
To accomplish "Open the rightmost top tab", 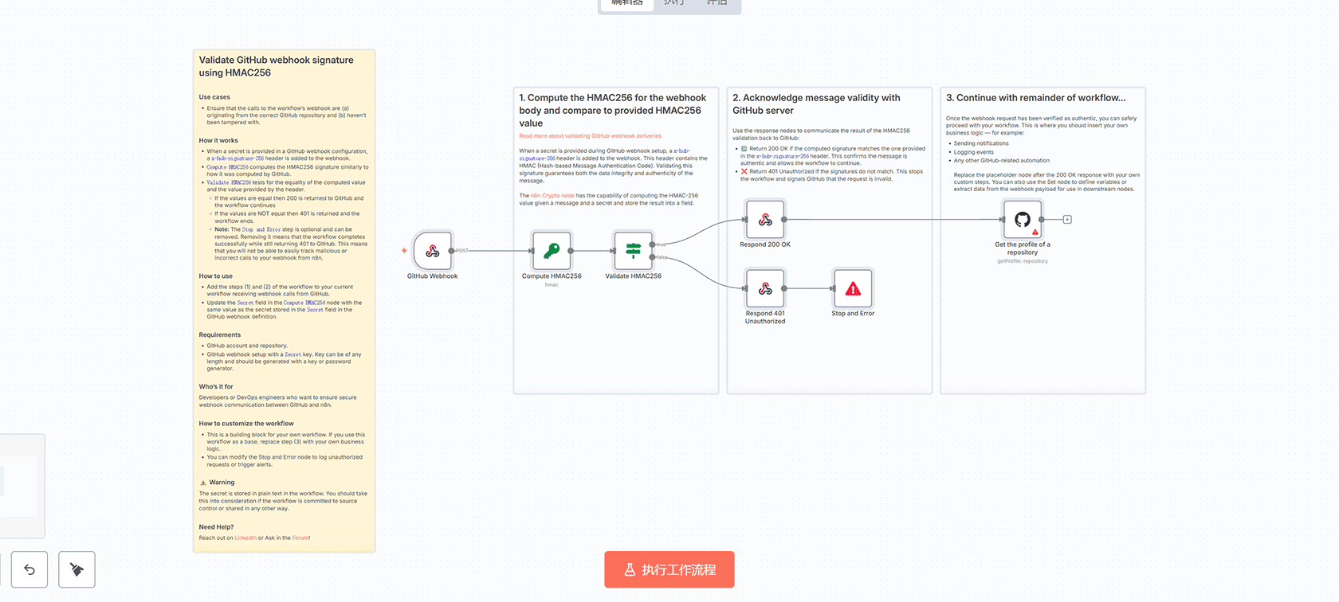I will [x=717, y=4].
